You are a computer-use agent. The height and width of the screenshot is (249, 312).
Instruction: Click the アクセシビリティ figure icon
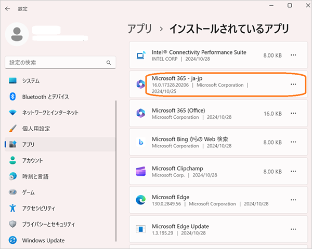click(x=12, y=208)
